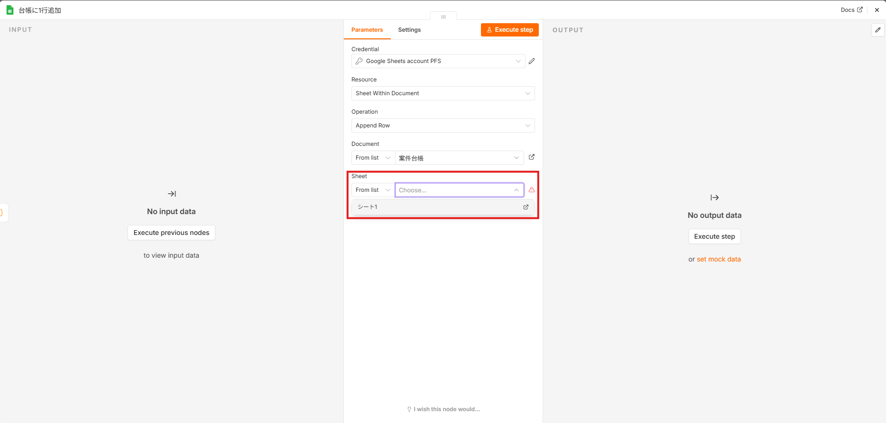Click Execute previous nodes button
The height and width of the screenshot is (423, 886).
(171, 233)
